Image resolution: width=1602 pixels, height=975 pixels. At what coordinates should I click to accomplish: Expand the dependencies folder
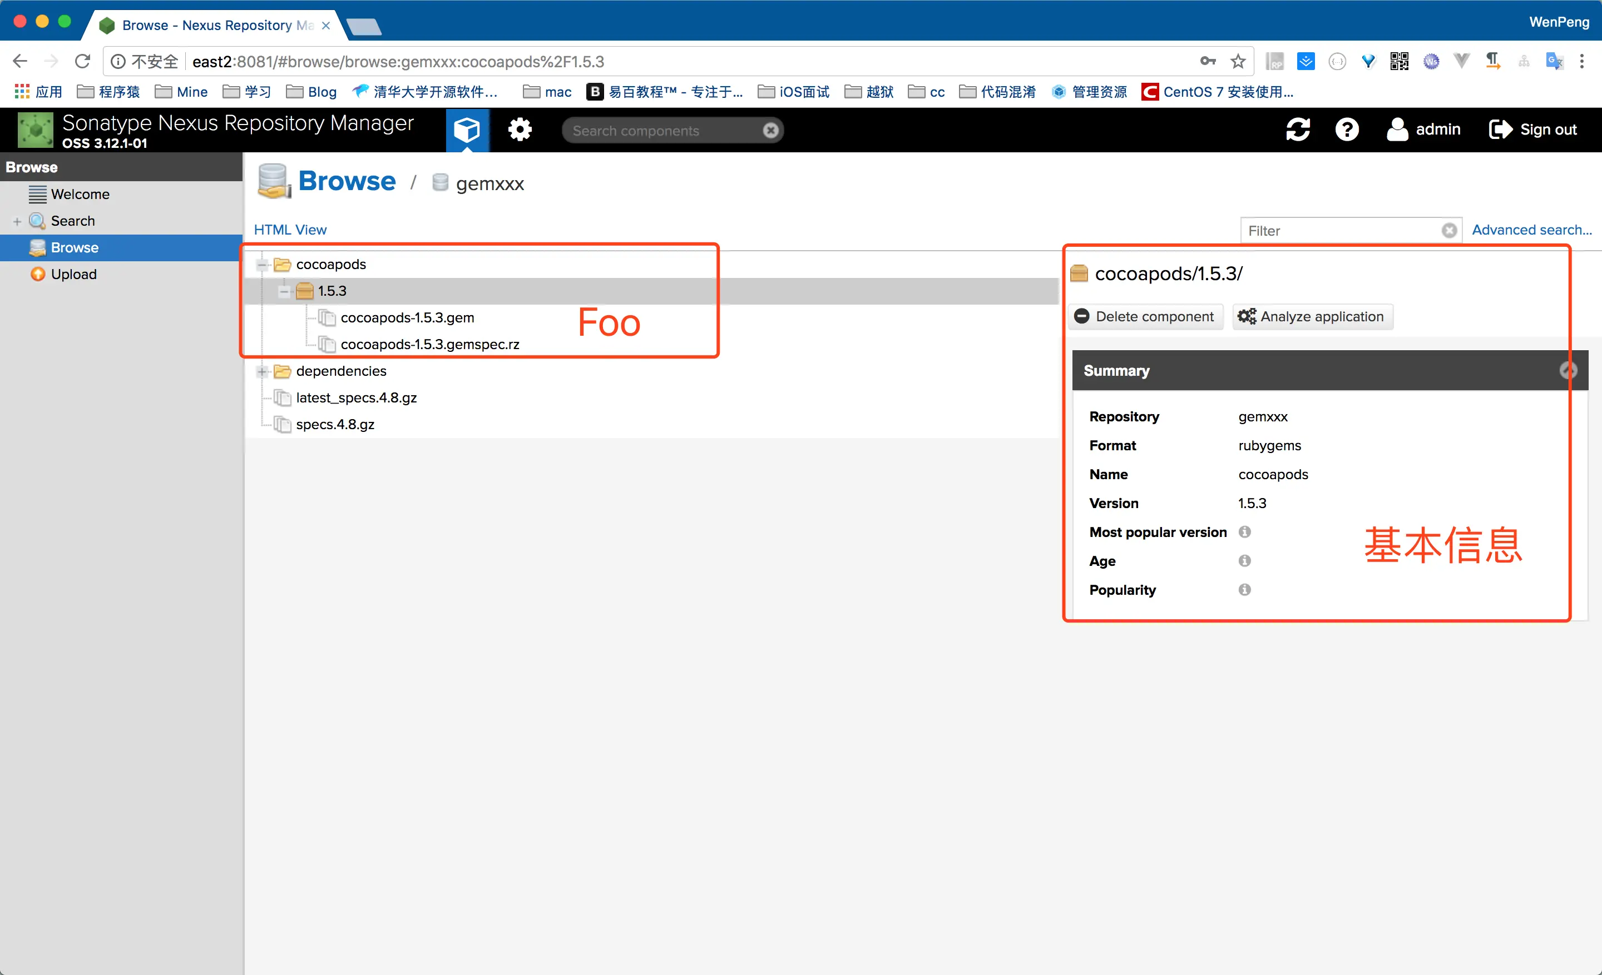(x=263, y=371)
